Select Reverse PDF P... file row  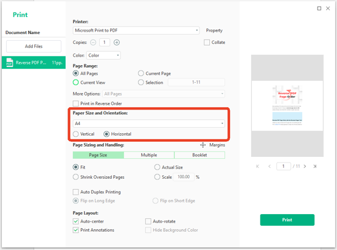tap(33, 63)
